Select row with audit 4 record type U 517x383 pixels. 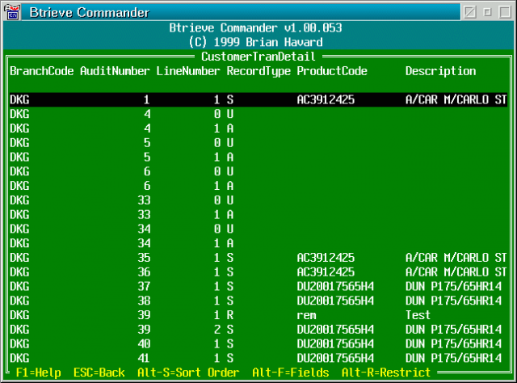point(258,114)
